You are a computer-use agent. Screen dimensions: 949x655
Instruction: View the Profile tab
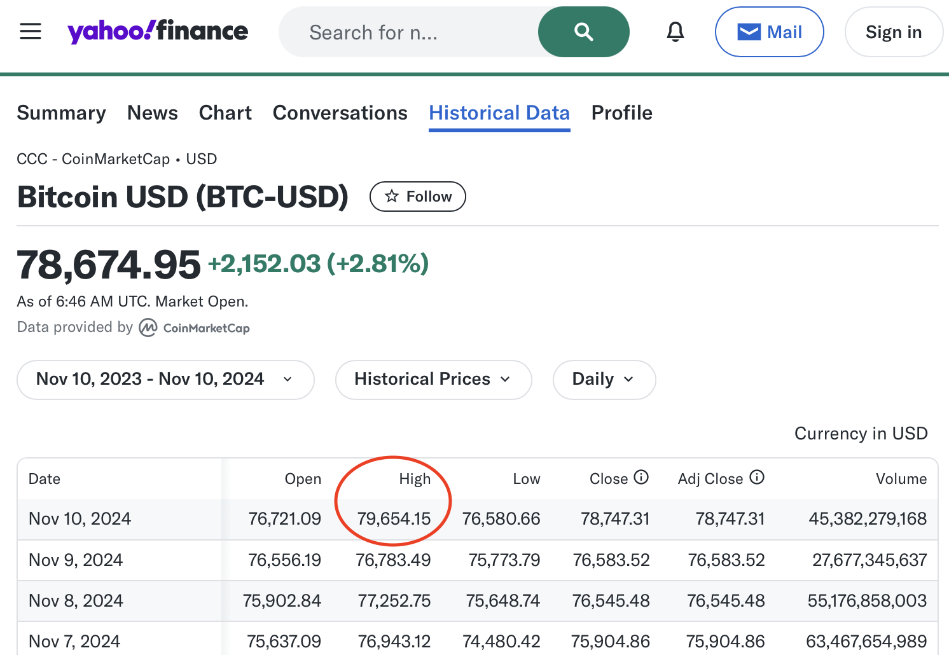(621, 113)
